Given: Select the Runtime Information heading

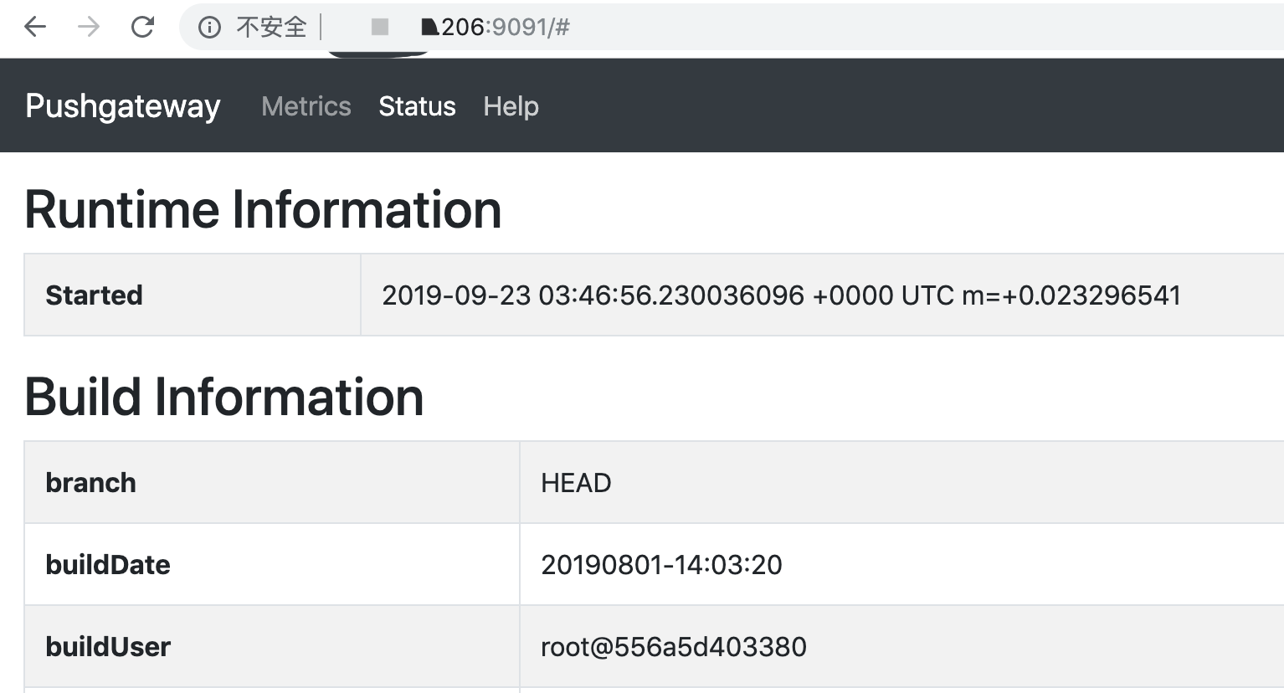Looking at the screenshot, I should (x=263, y=209).
